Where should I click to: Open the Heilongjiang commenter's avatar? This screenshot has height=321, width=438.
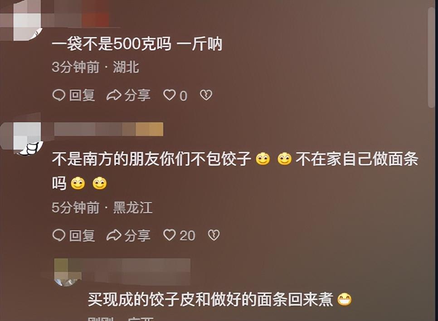click(x=27, y=137)
